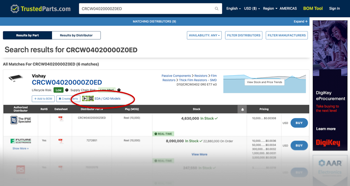The width and height of the screenshot is (350, 186).
Task: Click View Stock and Price Trends
Action: coord(265,82)
